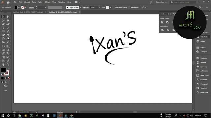The width and height of the screenshot is (211, 118).
Task: Select the Scale tool
Action: [8, 39]
